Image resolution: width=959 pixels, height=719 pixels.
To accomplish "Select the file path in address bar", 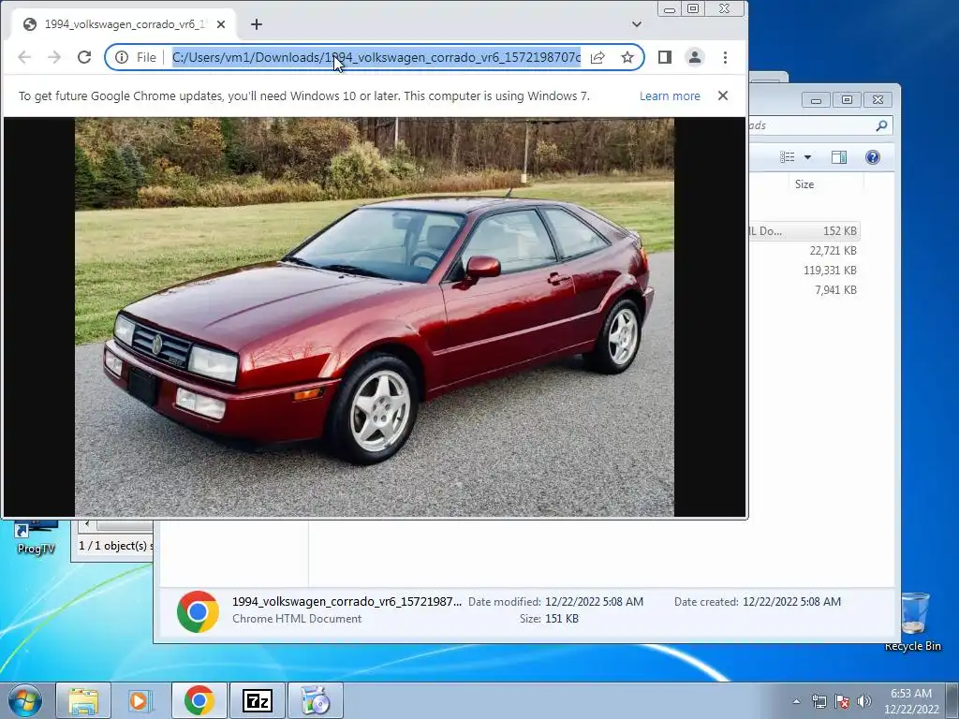I will (376, 57).
